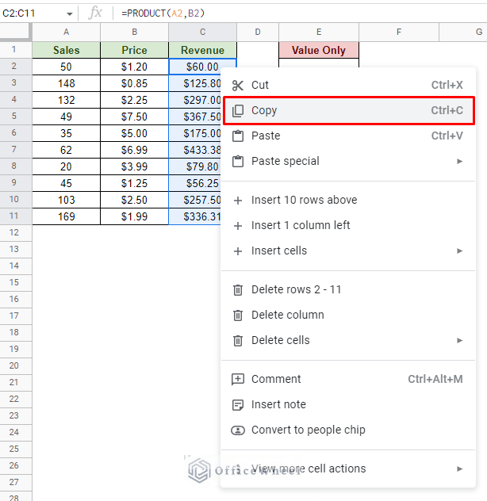Choose Delete rows 2 - 11

click(x=348, y=289)
